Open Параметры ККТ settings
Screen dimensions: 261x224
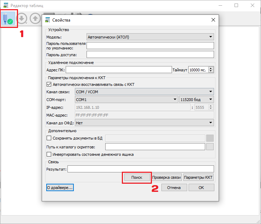(198, 177)
